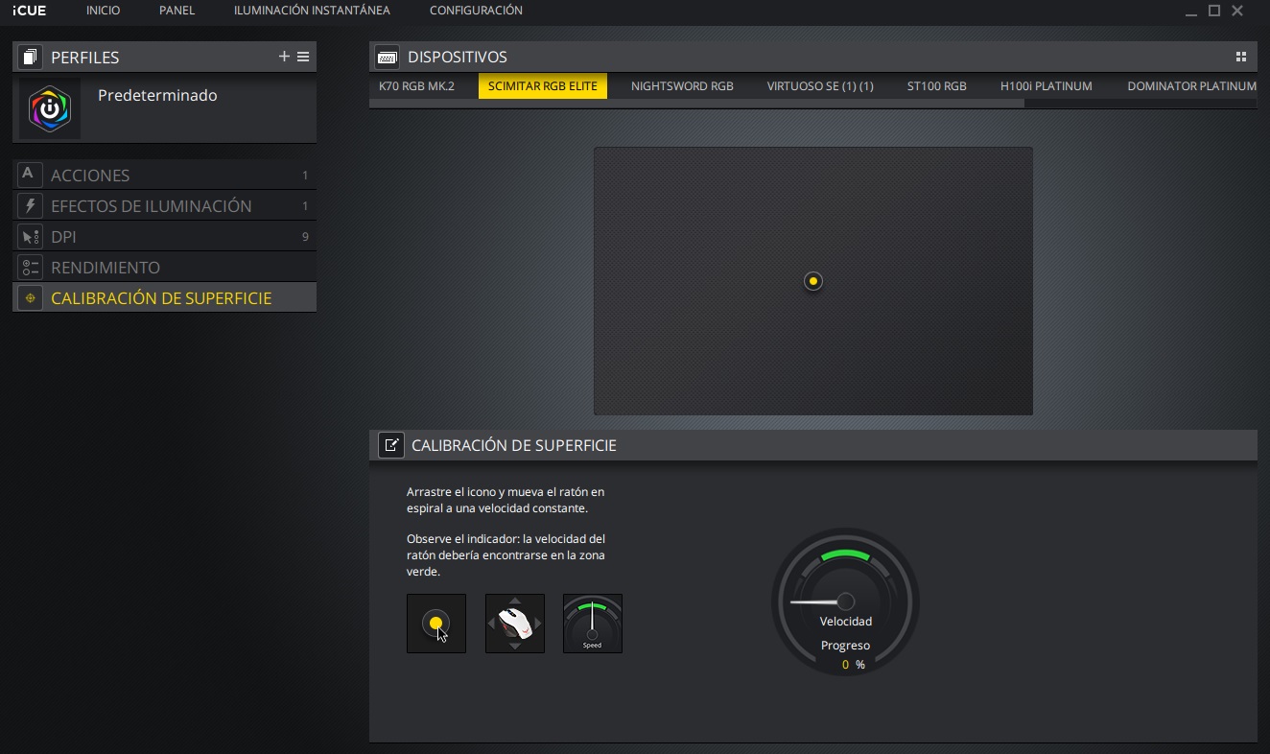Select the NIGHTSWORD RGB device tab
This screenshot has height=754, width=1270.
pyautogui.click(x=682, y=86)
